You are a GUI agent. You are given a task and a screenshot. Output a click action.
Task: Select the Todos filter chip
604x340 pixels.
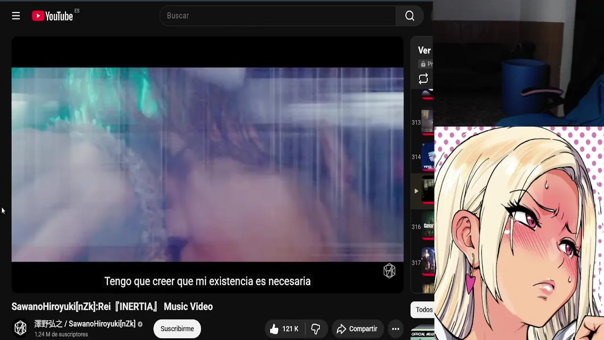point(423,310)
